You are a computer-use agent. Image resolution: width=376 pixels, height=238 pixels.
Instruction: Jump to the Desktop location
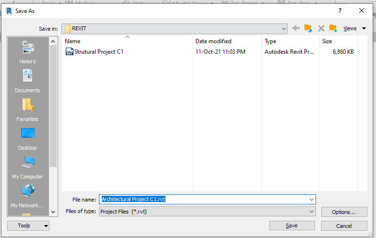click(27, 138)
